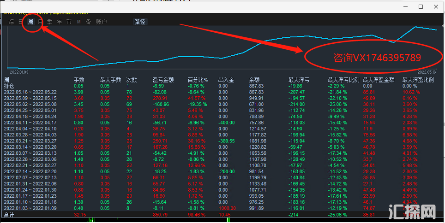445x223 pixels.
Task: Switch to the 月 (monthly) view tab
Action: point(40,22)
